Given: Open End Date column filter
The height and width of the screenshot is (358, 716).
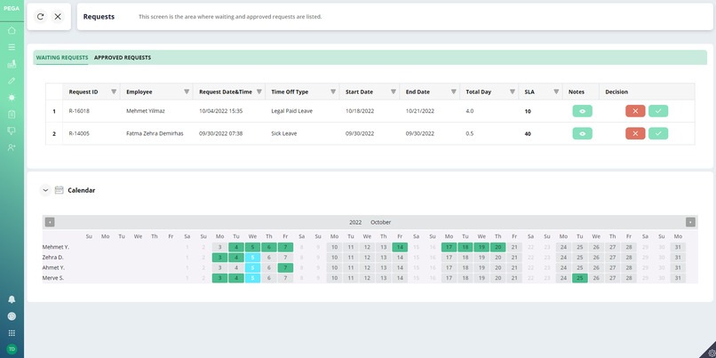Looking at the screenshot, I should pyautogui.click(x=453, y=91).
